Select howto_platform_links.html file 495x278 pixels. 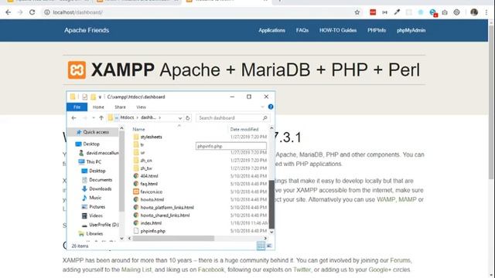(x=167, y=208)
